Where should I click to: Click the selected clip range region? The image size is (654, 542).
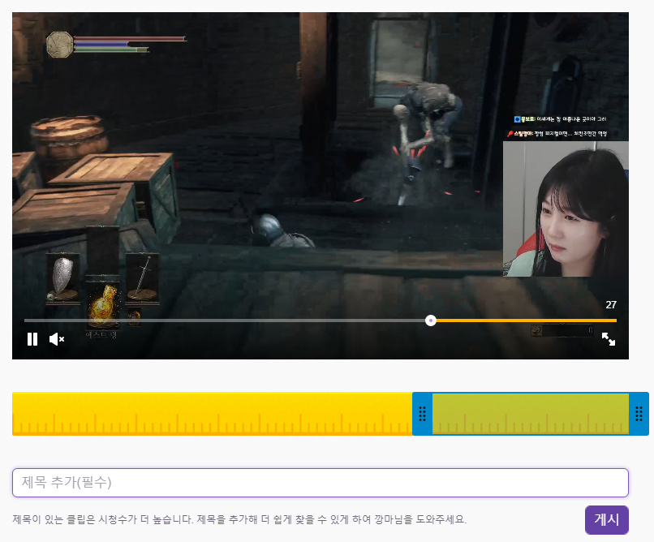pos(531,414)
